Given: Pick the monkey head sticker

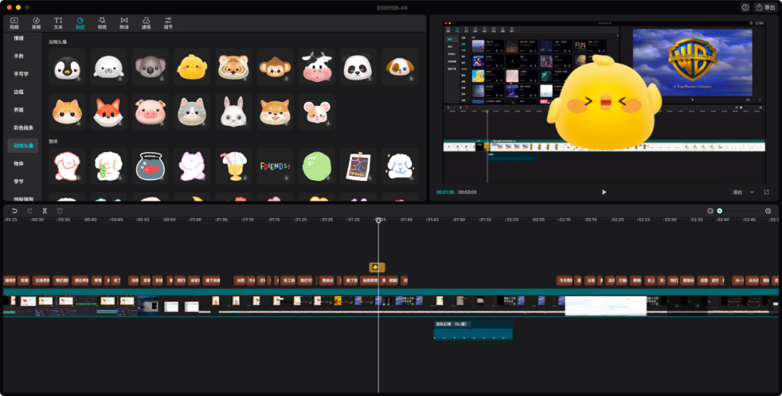Looking at the screenshot, I should (275, 67).
